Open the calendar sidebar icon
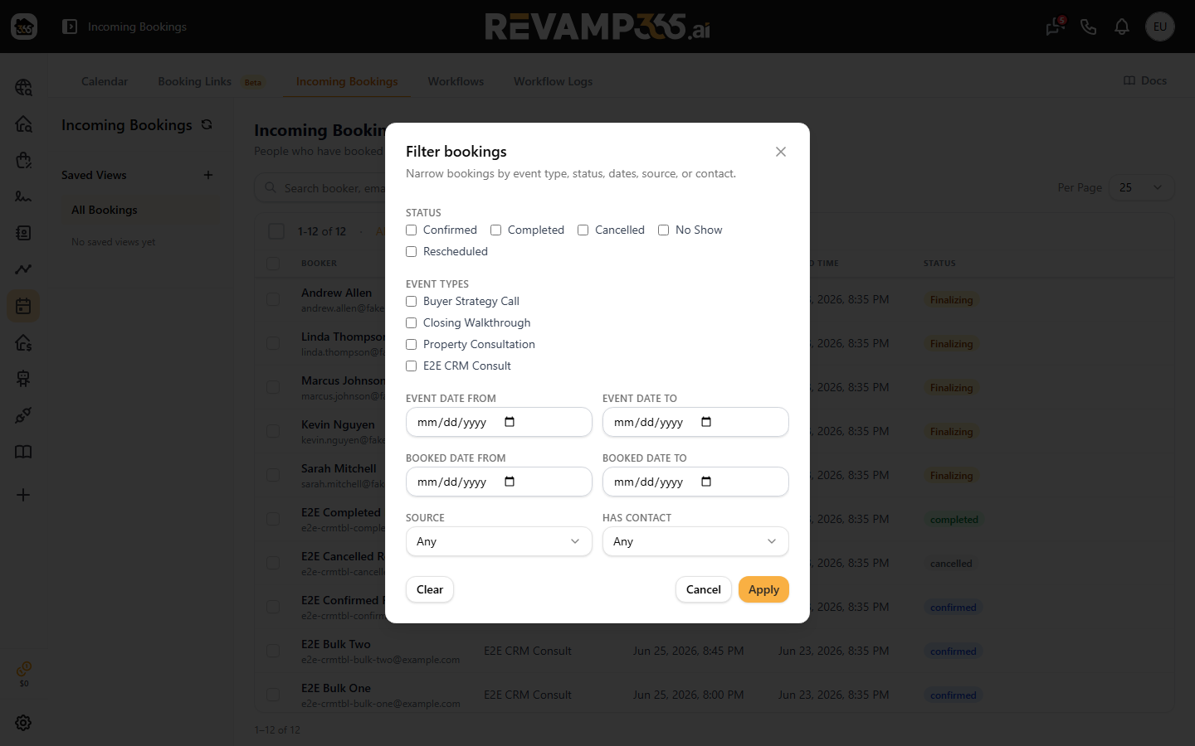Viewport: 1195px width, 746px height. 23,306
